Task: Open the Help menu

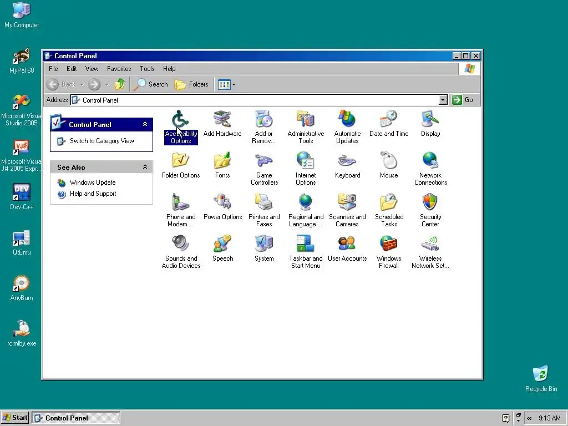Action: [169, 68]
